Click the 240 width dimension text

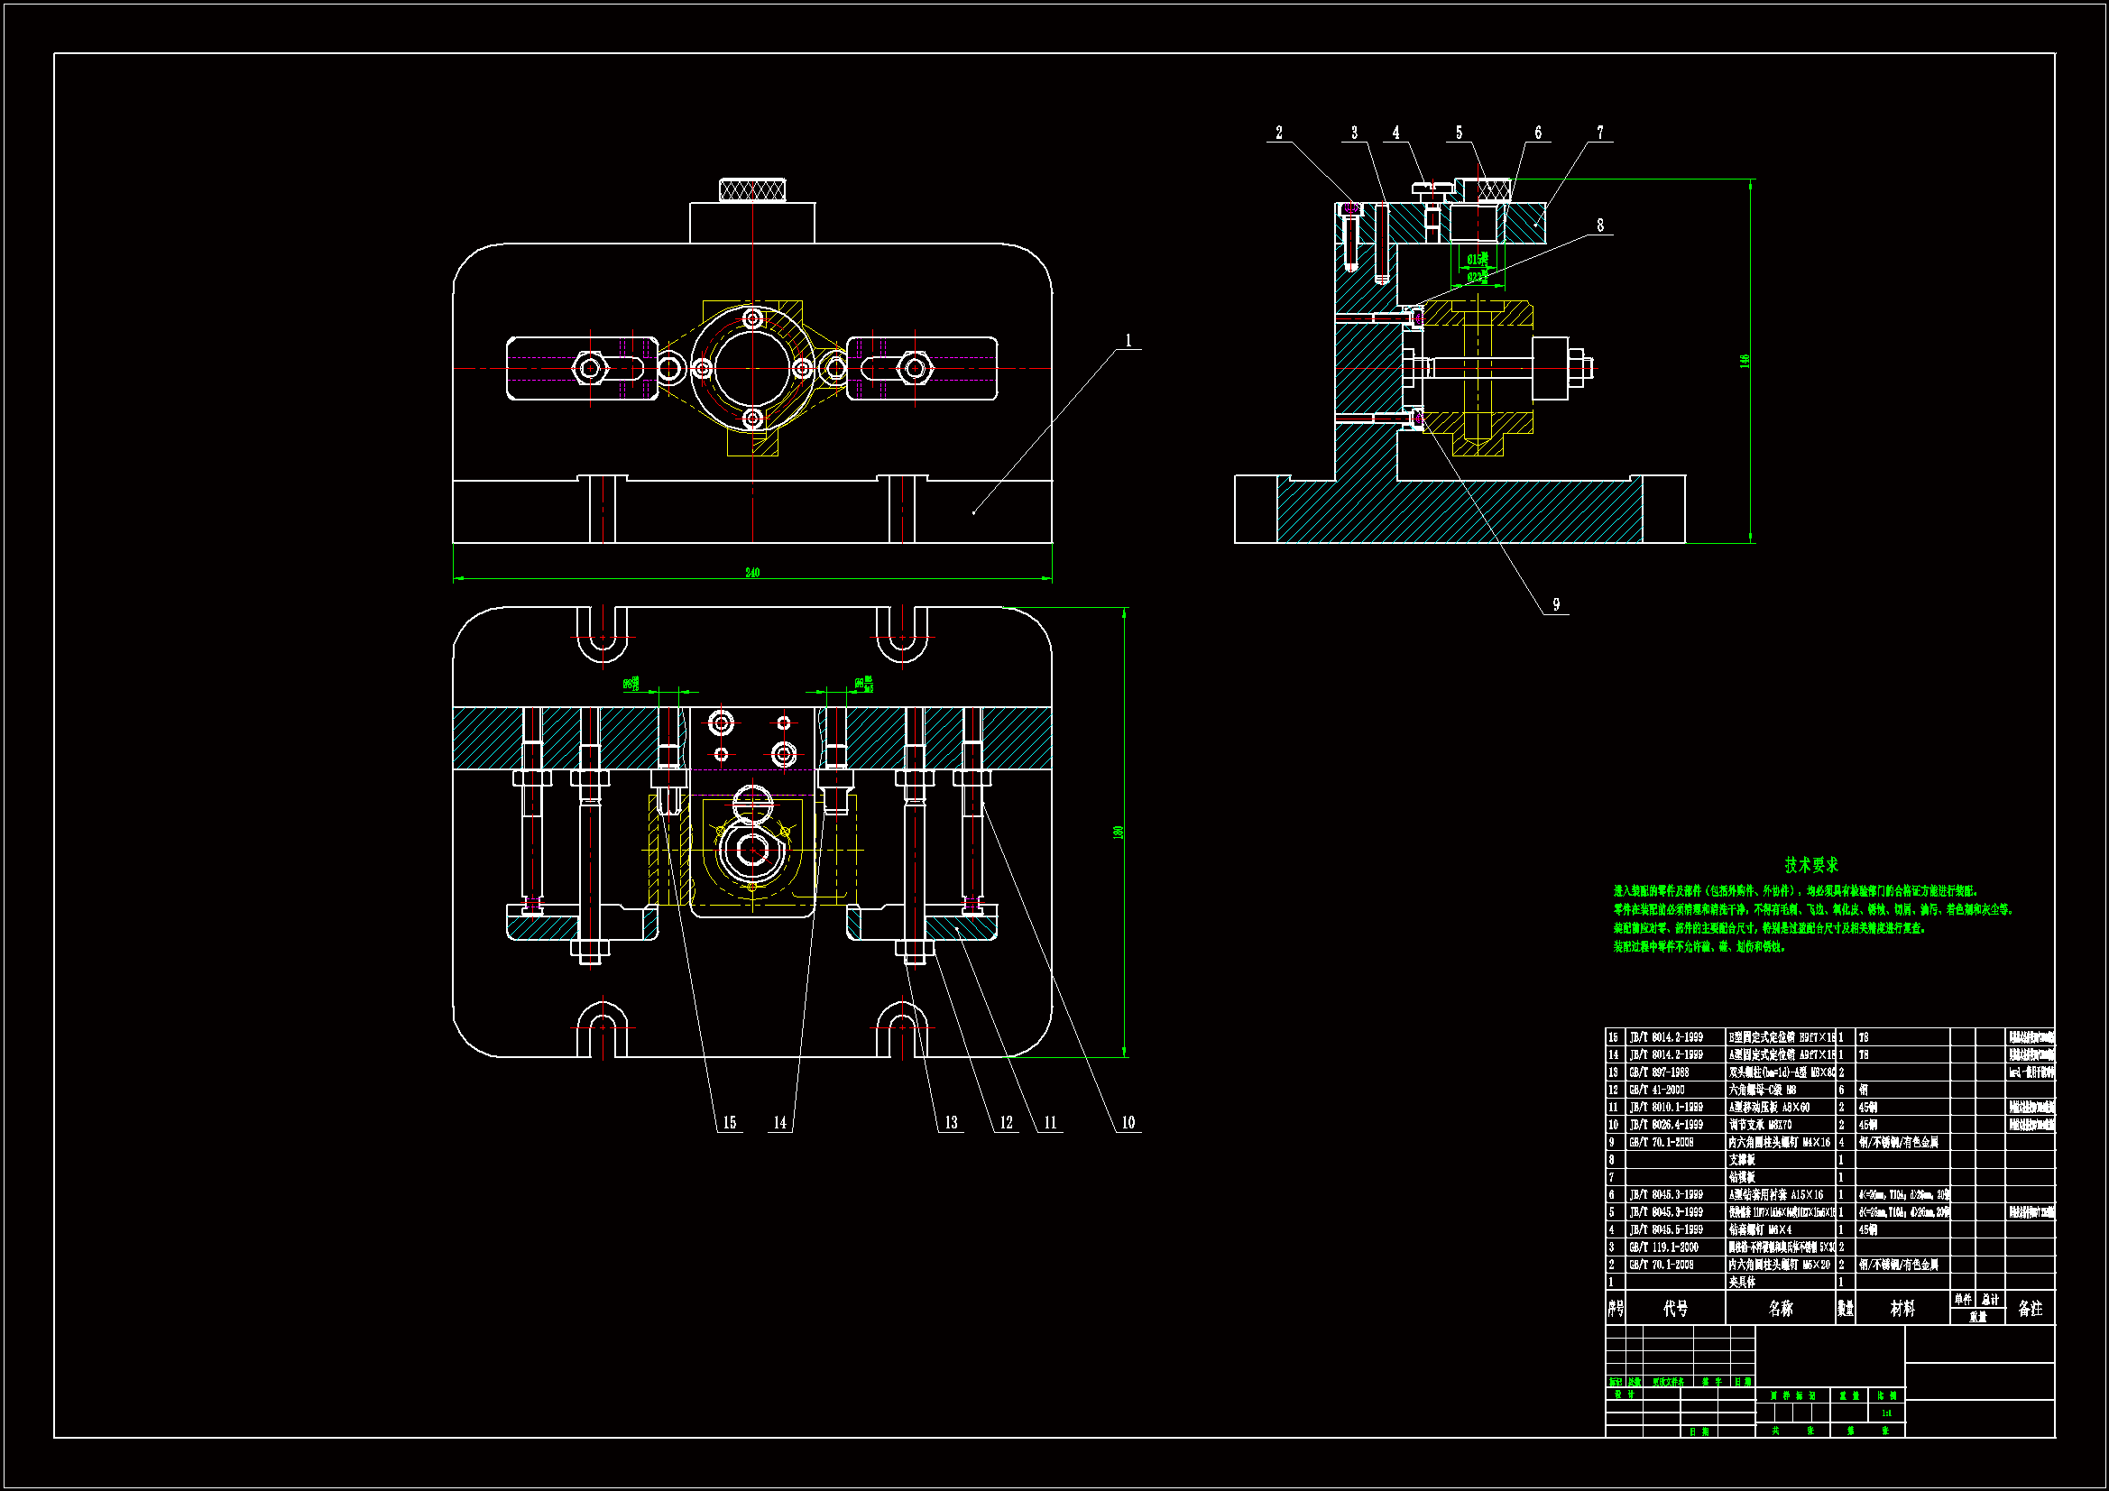752,573
